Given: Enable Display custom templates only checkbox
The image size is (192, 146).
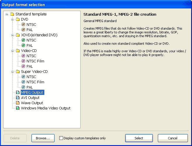Looking at the screenshot, I should tap(61, 138).
